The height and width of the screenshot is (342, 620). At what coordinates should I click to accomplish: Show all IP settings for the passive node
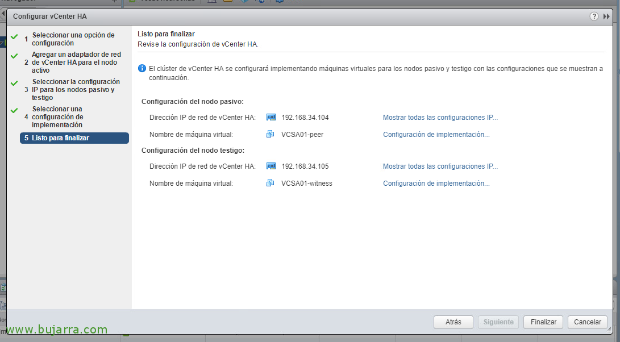(440, 118)
